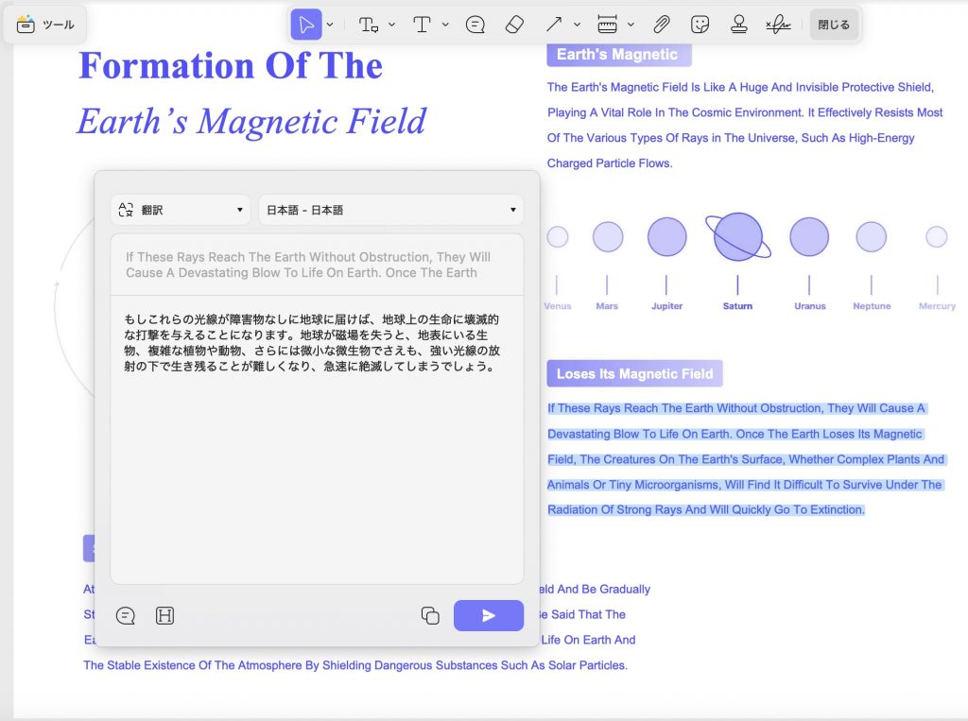Select the Venus planet circle
Image resolution: width=968 pixels, height=721 pixels.
(x=558, y=236)
